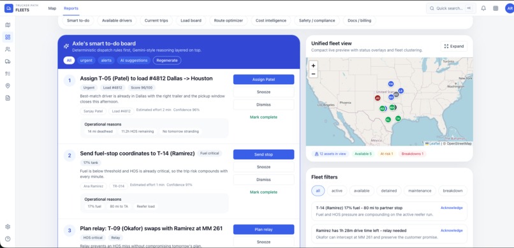Open the Leaflet attribution link
This screenshot has height=248, width=514.
432,143
